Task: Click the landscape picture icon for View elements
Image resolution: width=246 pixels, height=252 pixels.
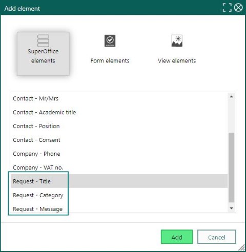Action: 177,40
